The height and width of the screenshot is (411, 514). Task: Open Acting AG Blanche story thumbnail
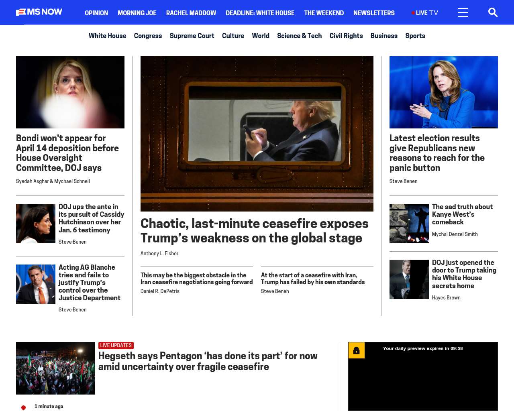36,284
